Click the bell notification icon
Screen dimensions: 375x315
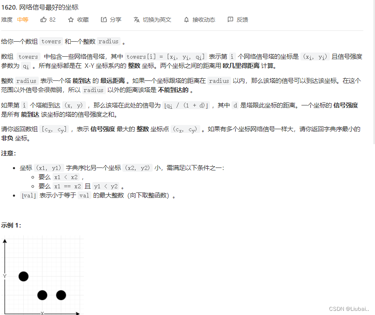point(186,20)
